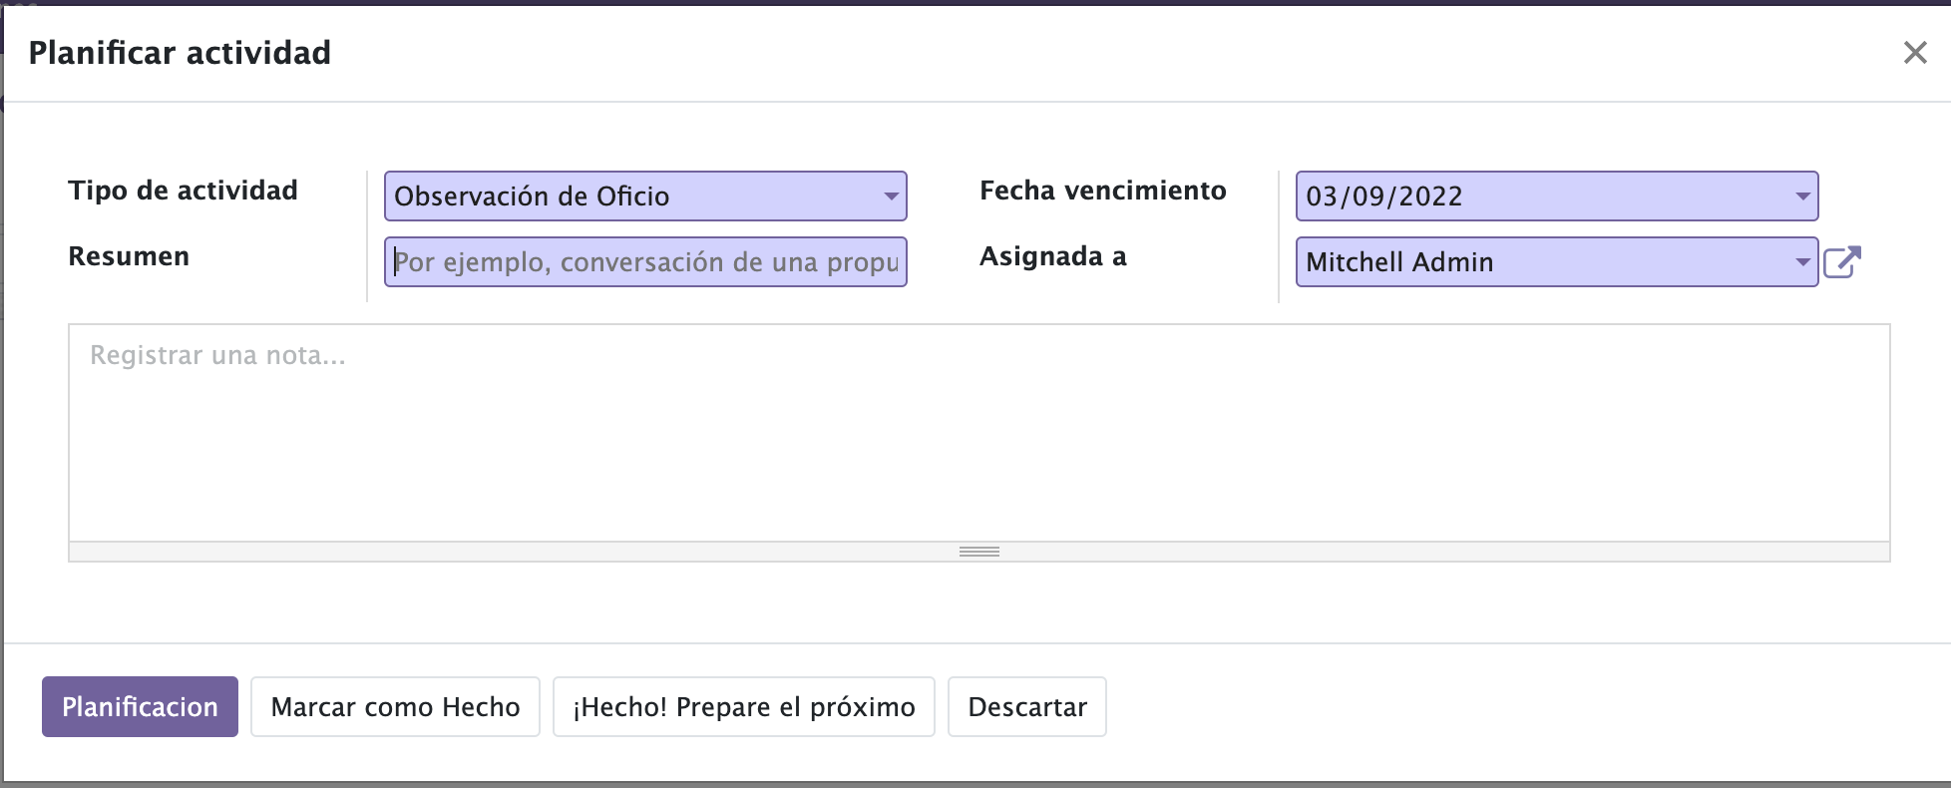This screenshot has height=788, width=1951.
Task: Click the Tipo de actividad label
Action: (x=183, y=191)
